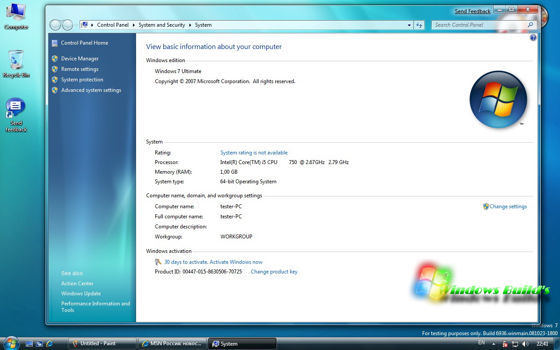Image resolution: width=560 pixels, height=350 pixels.
Task: Click the shield icon beside Change settings
Action: (x=486, y=206)
